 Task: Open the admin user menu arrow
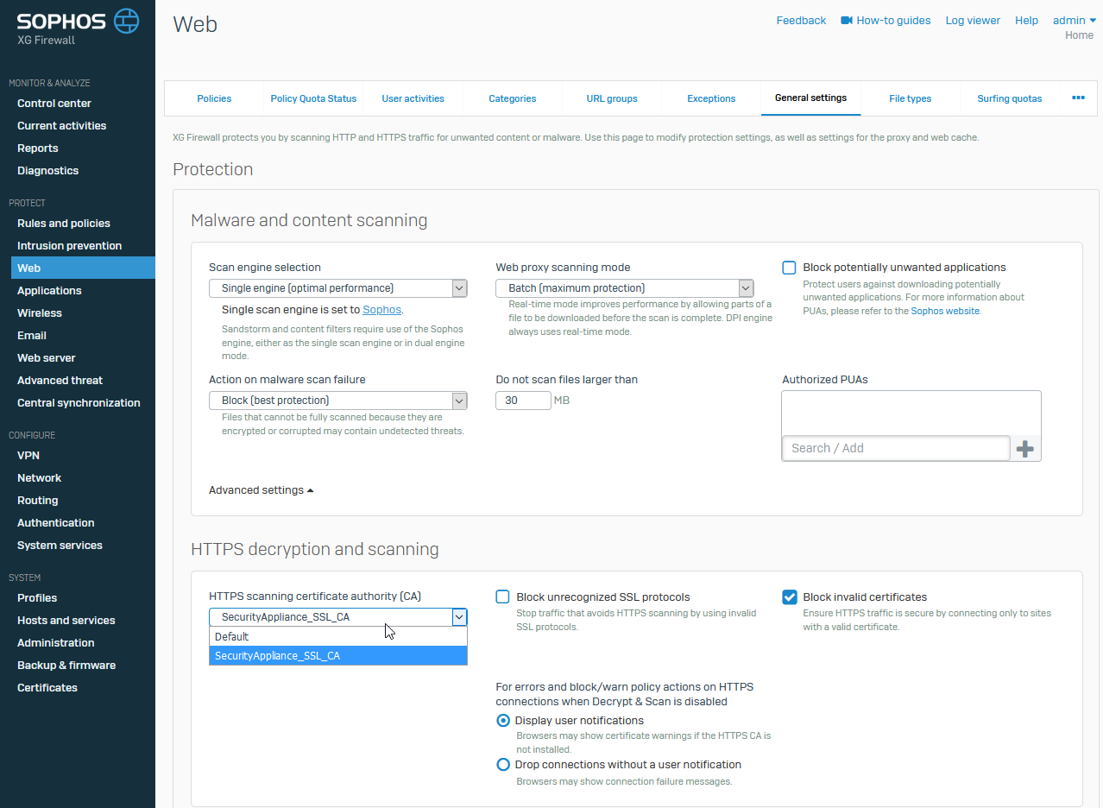[x=1093, y=21]
